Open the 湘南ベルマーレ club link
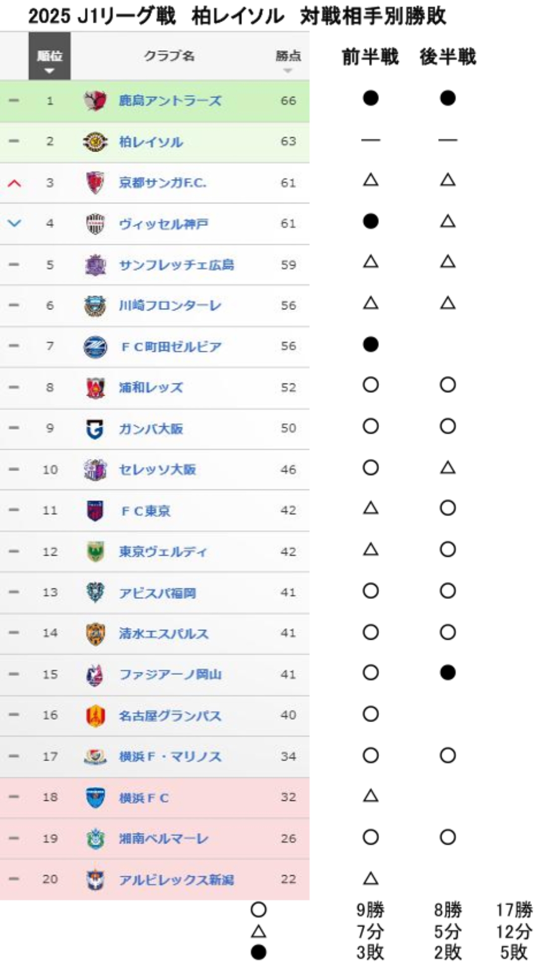The height and width of the screenshot is (964, 542). point(164,838)
